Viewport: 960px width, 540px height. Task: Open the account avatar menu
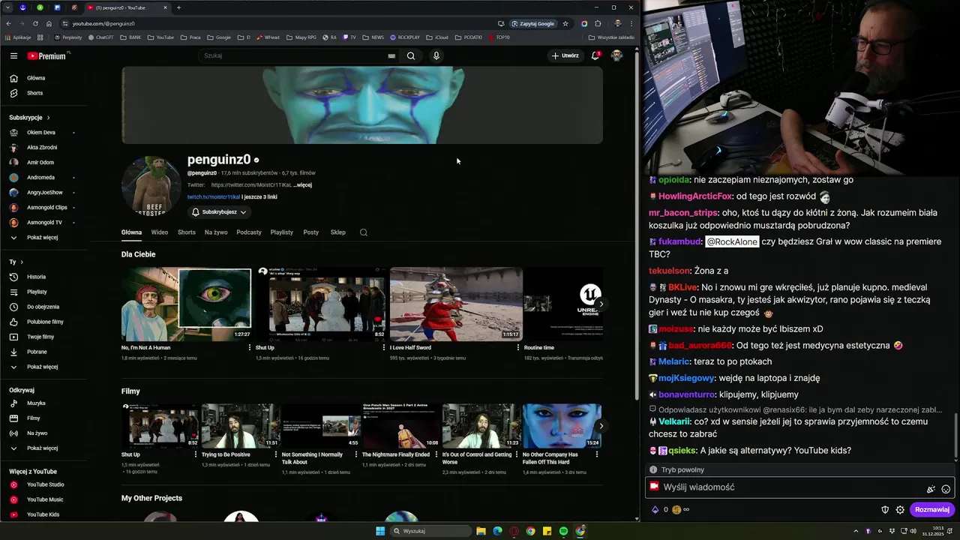(x=616, y=55)
